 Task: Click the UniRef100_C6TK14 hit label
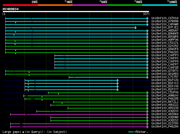pyautogui.click(x=165, y=18)
